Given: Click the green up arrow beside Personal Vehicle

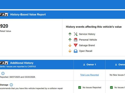Looking at the screenshot, I should (70, 40).
